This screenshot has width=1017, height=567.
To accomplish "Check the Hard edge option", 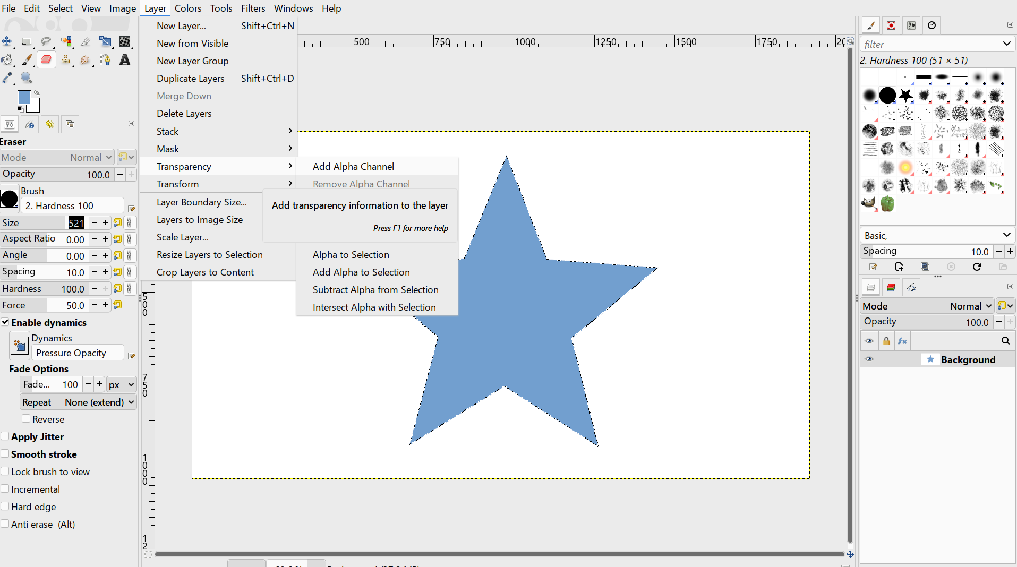I will tap(5, 507).
